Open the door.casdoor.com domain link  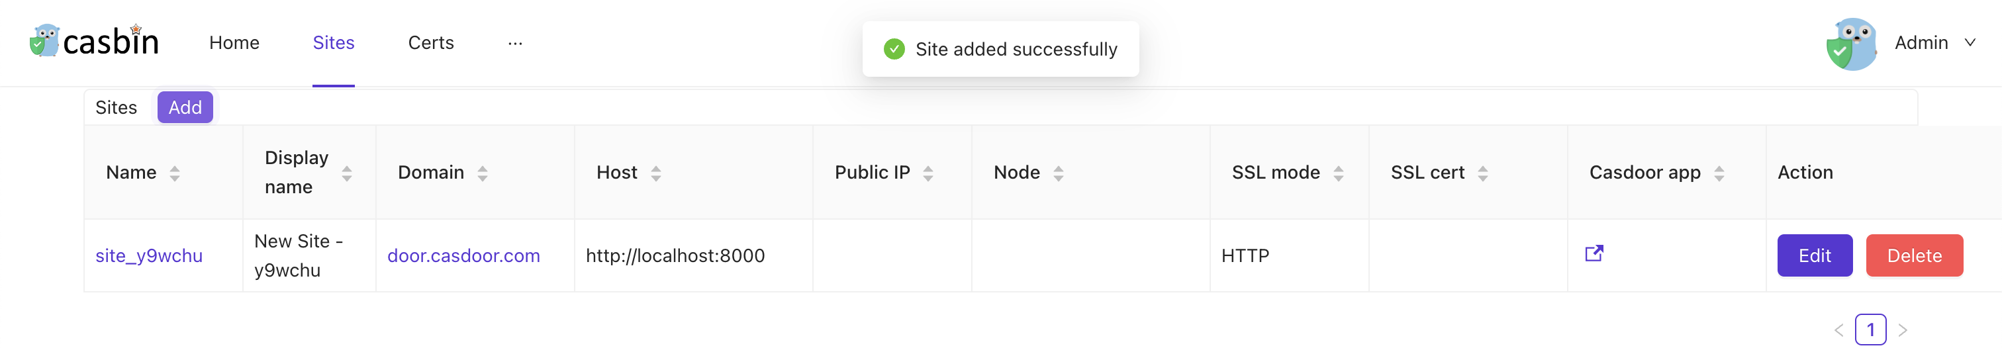[x=463, y=255]
